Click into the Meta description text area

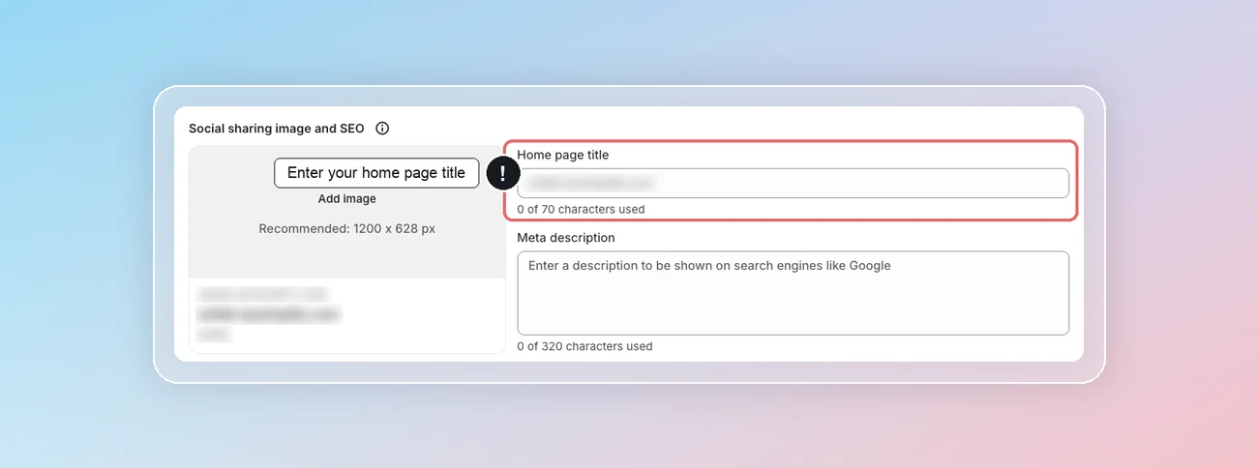pyautogui.click(x=793, y=293)
